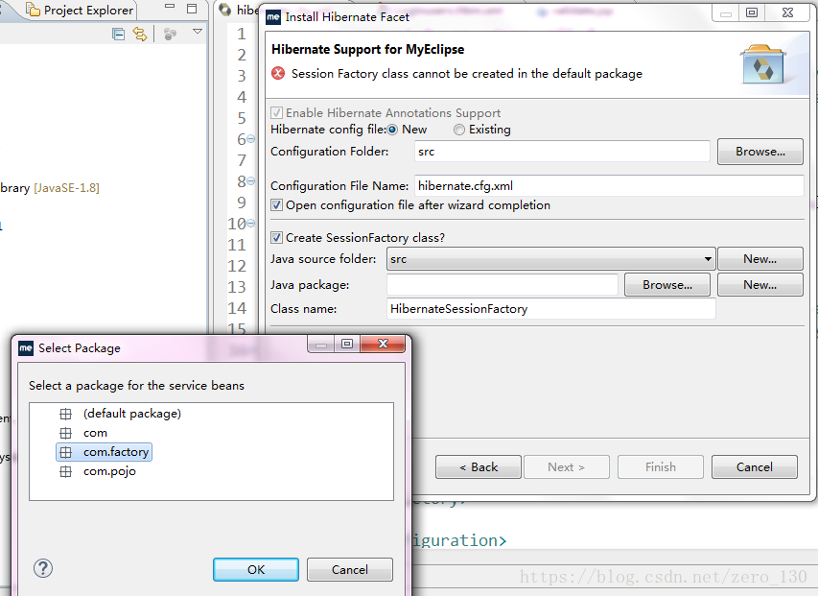The image size is (818, 596).
Task: Click New next to Java package Browse
Action: coord(760,285)
